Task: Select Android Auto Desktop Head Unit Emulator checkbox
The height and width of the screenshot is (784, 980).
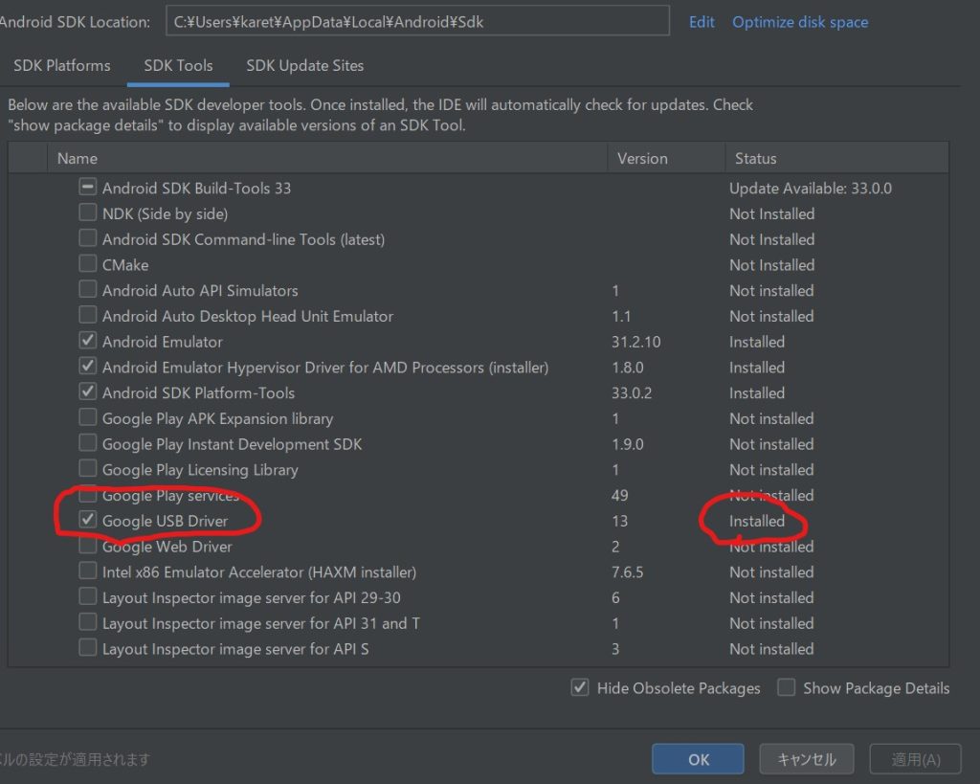Action: [x=87, y=315]
